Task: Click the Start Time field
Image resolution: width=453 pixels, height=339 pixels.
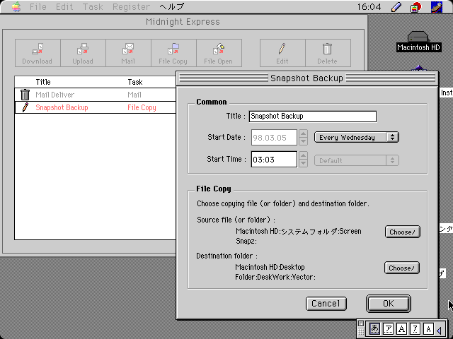Action: coord(274,160)
